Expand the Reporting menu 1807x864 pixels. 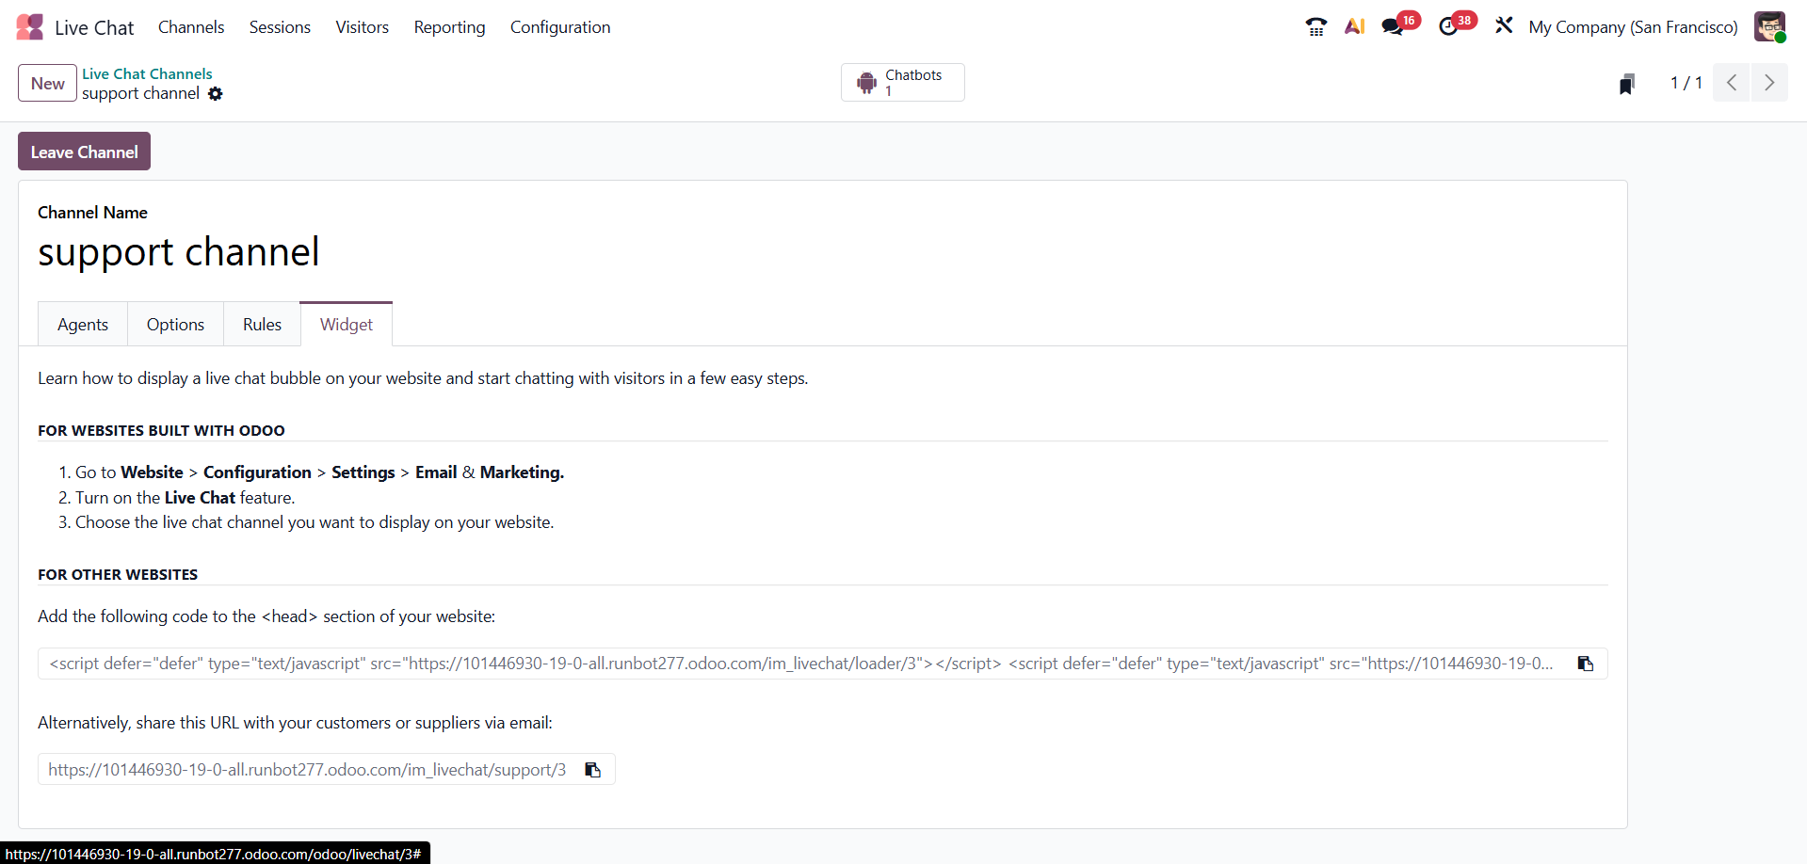click(x=449, y=27)
